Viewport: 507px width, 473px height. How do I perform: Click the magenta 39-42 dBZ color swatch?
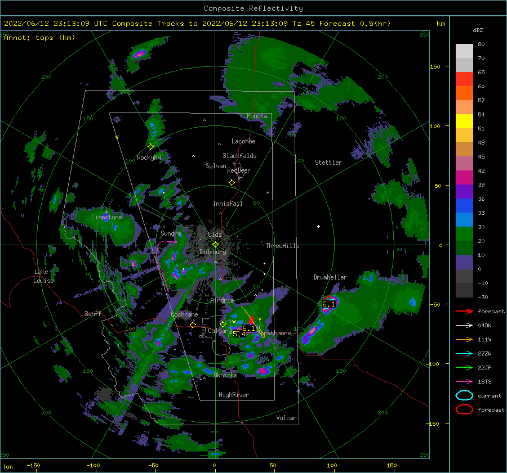point(464,178)
